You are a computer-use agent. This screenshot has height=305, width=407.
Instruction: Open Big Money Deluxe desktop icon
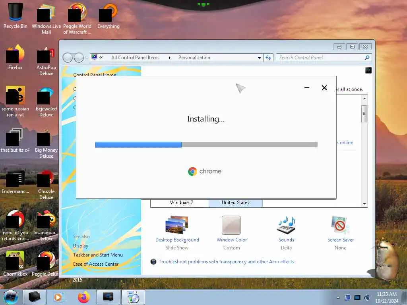(x=46, y=144)
